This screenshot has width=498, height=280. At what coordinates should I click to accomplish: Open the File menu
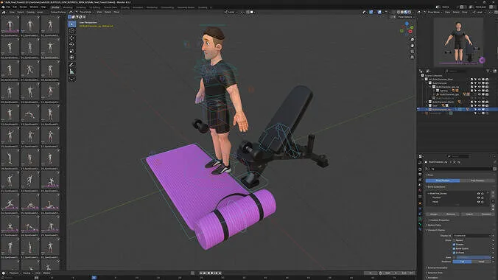[8, 7]
